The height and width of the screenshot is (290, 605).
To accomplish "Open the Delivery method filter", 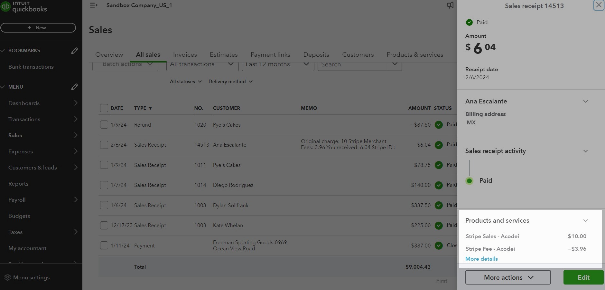I will click(230, 82).
